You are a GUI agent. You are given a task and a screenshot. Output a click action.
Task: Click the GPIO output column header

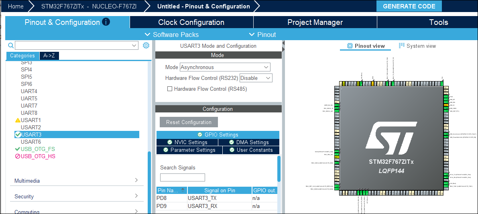[x=264, y=191]
